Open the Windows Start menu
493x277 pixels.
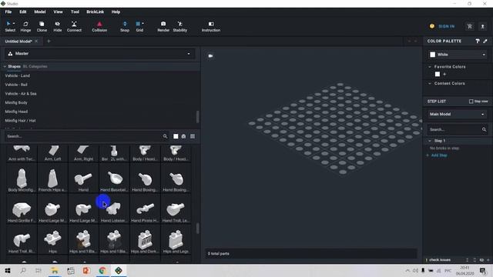tap(7, 270)
